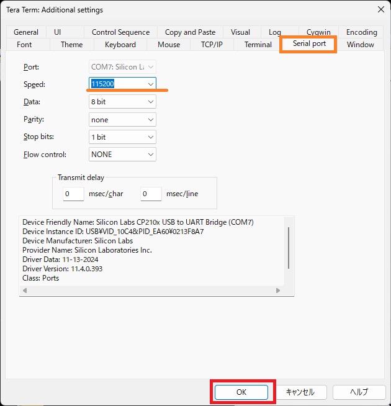Go to the Keyboard tab
This screenshot has width=391, height=406.
pos(120,45)
